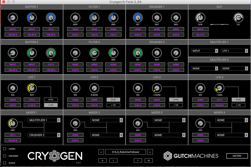Screen dimensions: 251x167
Task: Open the MATRIX view
Action: point(237,156)
